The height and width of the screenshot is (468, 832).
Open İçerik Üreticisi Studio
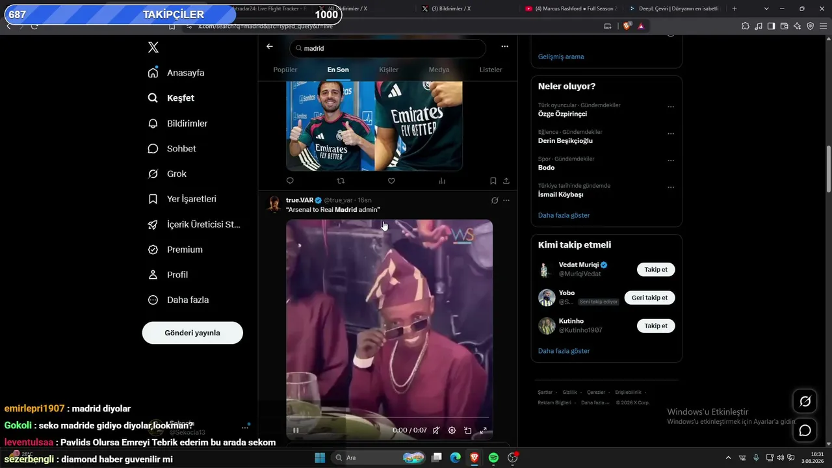pyautogui.click(x=194, y=224)
